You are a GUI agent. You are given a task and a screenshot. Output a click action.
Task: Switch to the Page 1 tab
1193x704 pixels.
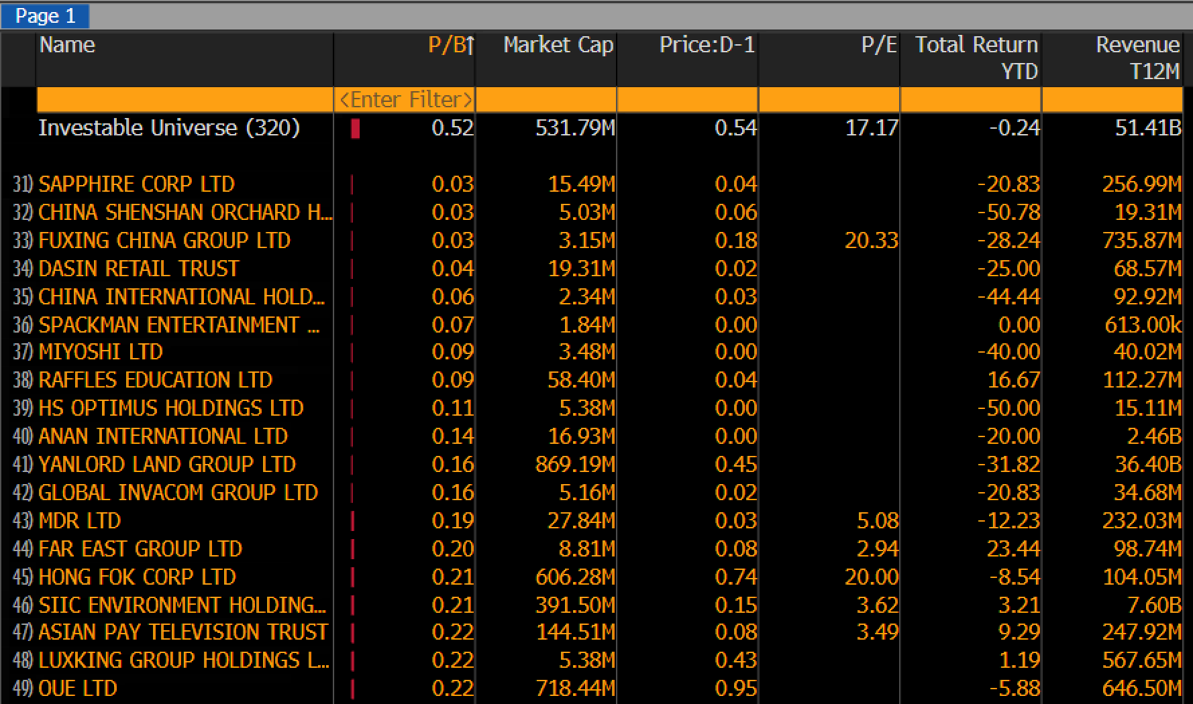[x=44, y=15]
